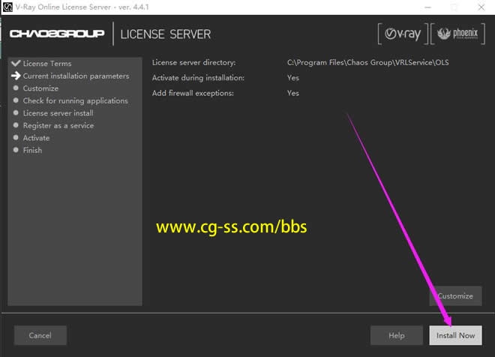The width and height of the screenshot is (495, 357).
Task: Click the Activate during installation Yes value
Action: [292, 78]
